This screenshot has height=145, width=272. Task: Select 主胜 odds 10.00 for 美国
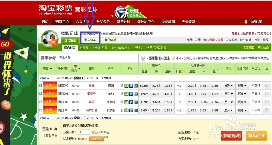(x=144, y=86)
